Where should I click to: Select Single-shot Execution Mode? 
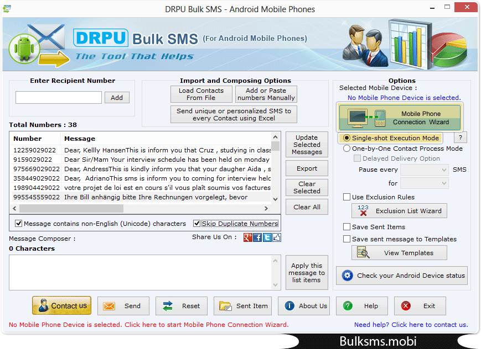point(346,138)
